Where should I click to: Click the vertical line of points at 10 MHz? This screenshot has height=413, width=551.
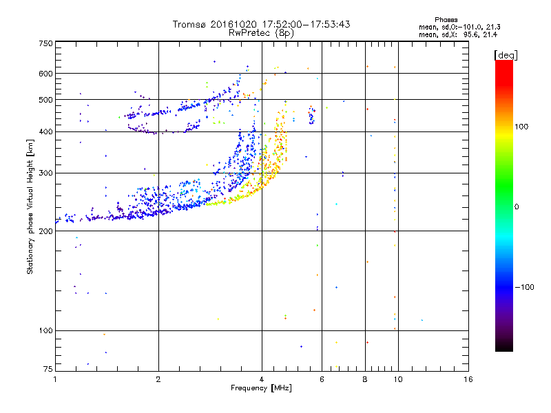tap(395, 197)
